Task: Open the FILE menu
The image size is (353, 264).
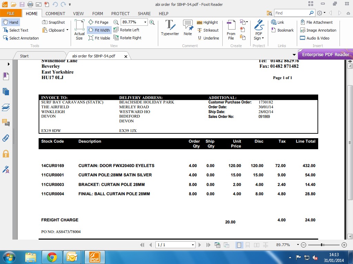Action: (x=11, y=13)
